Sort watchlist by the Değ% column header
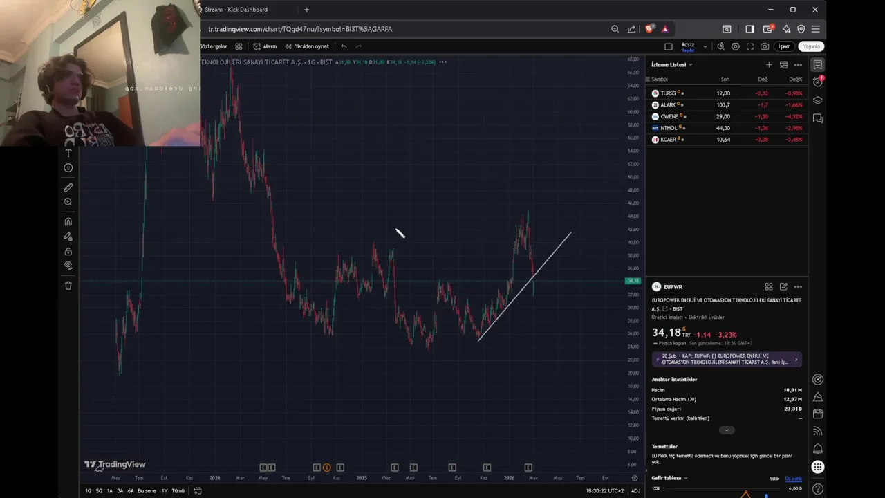Viewport: 885px width, 498px height. [796, 79]
